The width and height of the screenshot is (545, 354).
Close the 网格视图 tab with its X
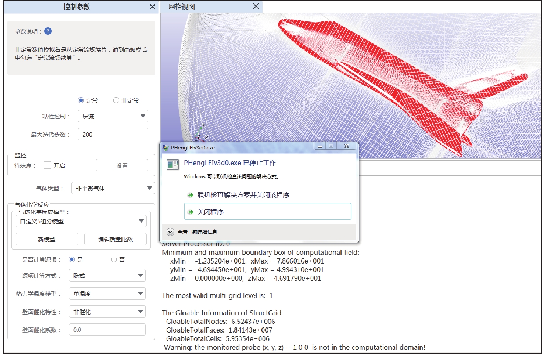tap(256, 6)
